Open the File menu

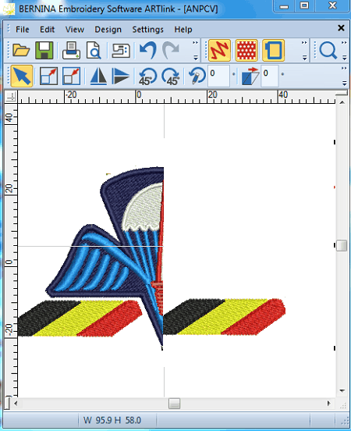(23, 30)
